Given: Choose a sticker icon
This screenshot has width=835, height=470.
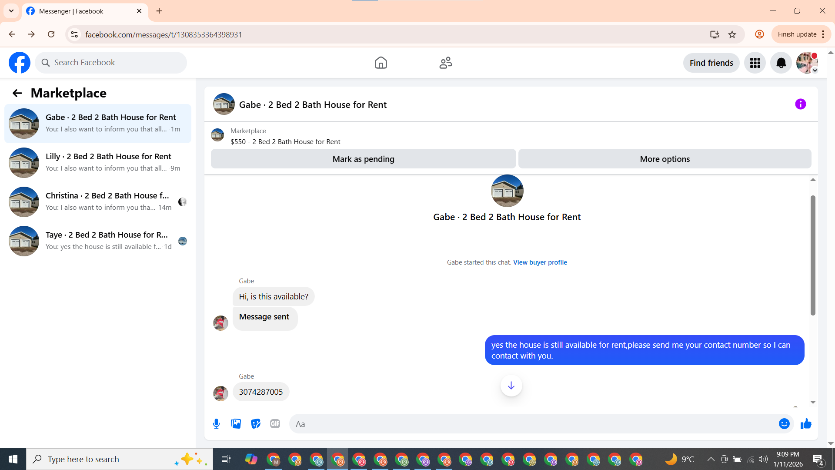Looking at the screenshot, I should (x=255, y=424).
